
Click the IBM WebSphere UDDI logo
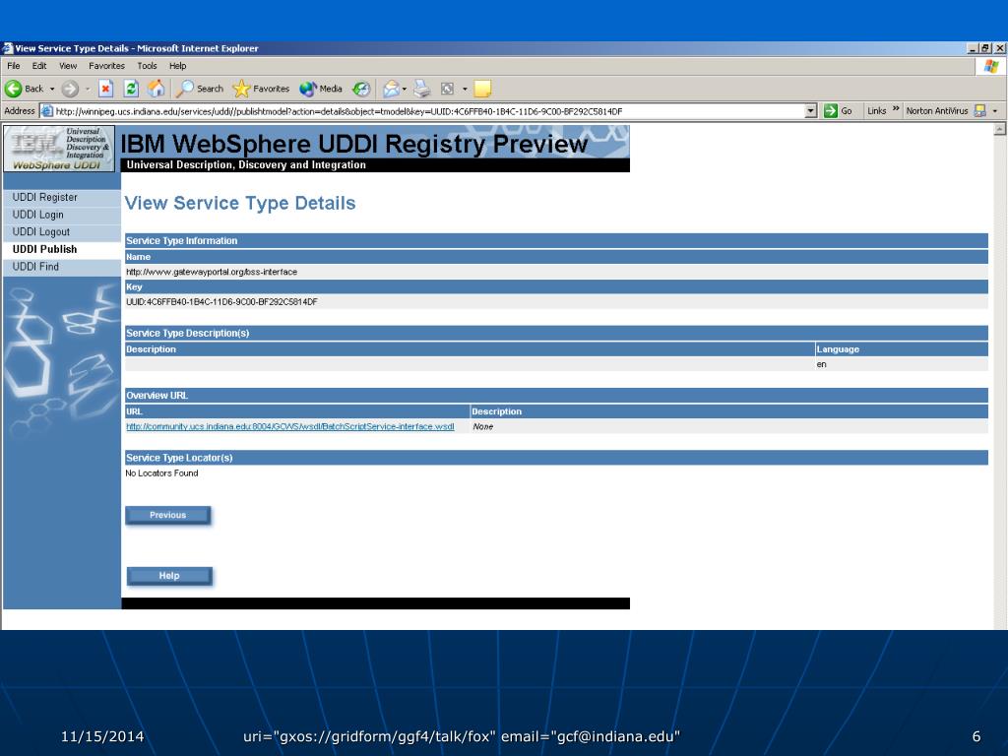pos(59,149)
